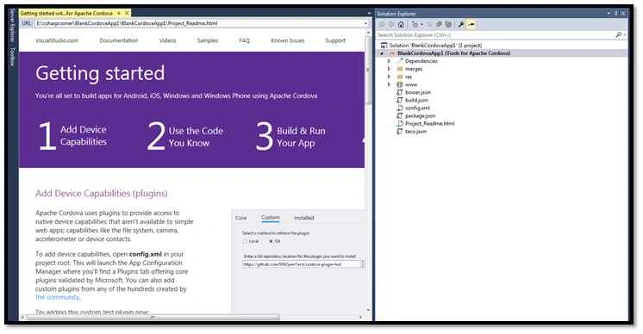Image resolution: width=643 pixels, height=334 pixels.
Task: Click the Documentation link
Action: (119, 40)
